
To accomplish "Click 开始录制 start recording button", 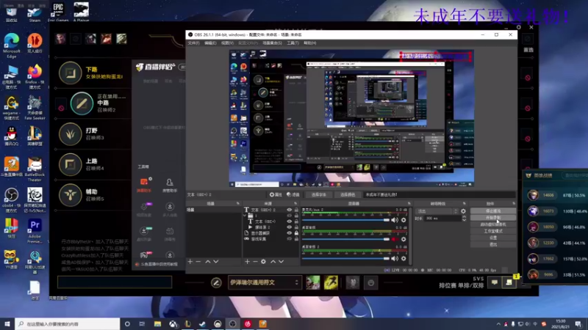I will point(493,218).
